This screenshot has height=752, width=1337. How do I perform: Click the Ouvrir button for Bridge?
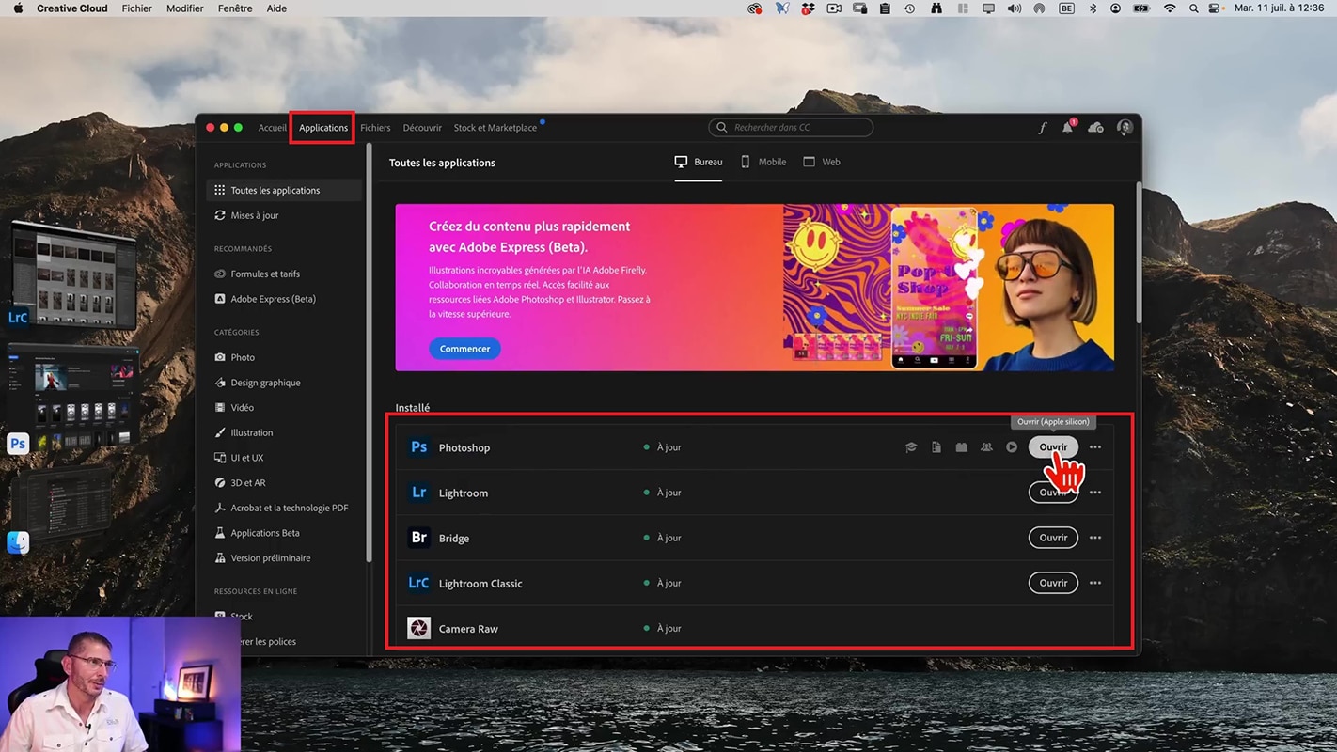(1053, 538)
